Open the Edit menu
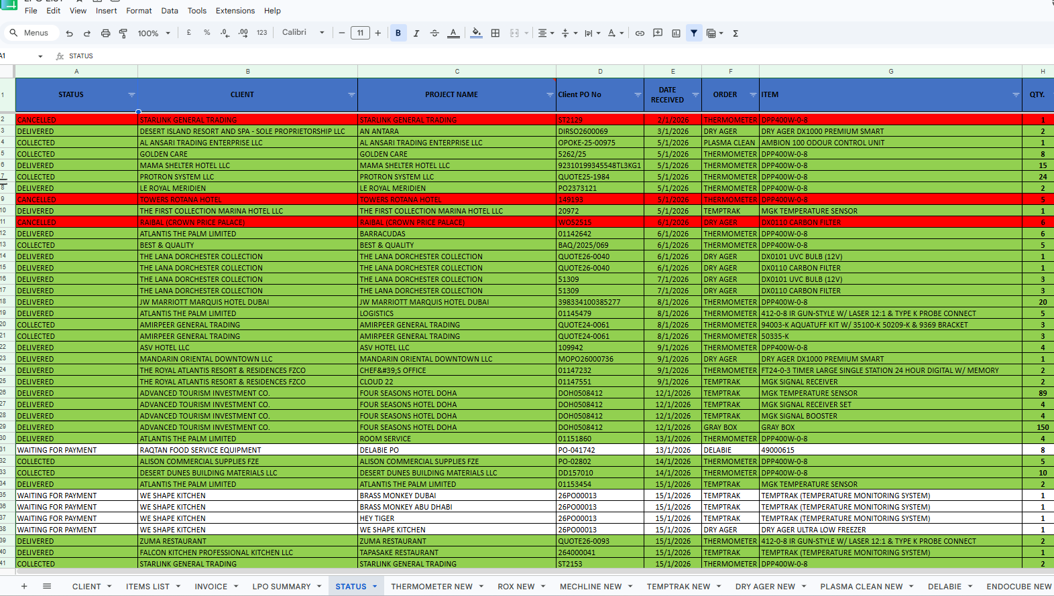The width and height of the screenshot is (1054, 596). (54, 11)
